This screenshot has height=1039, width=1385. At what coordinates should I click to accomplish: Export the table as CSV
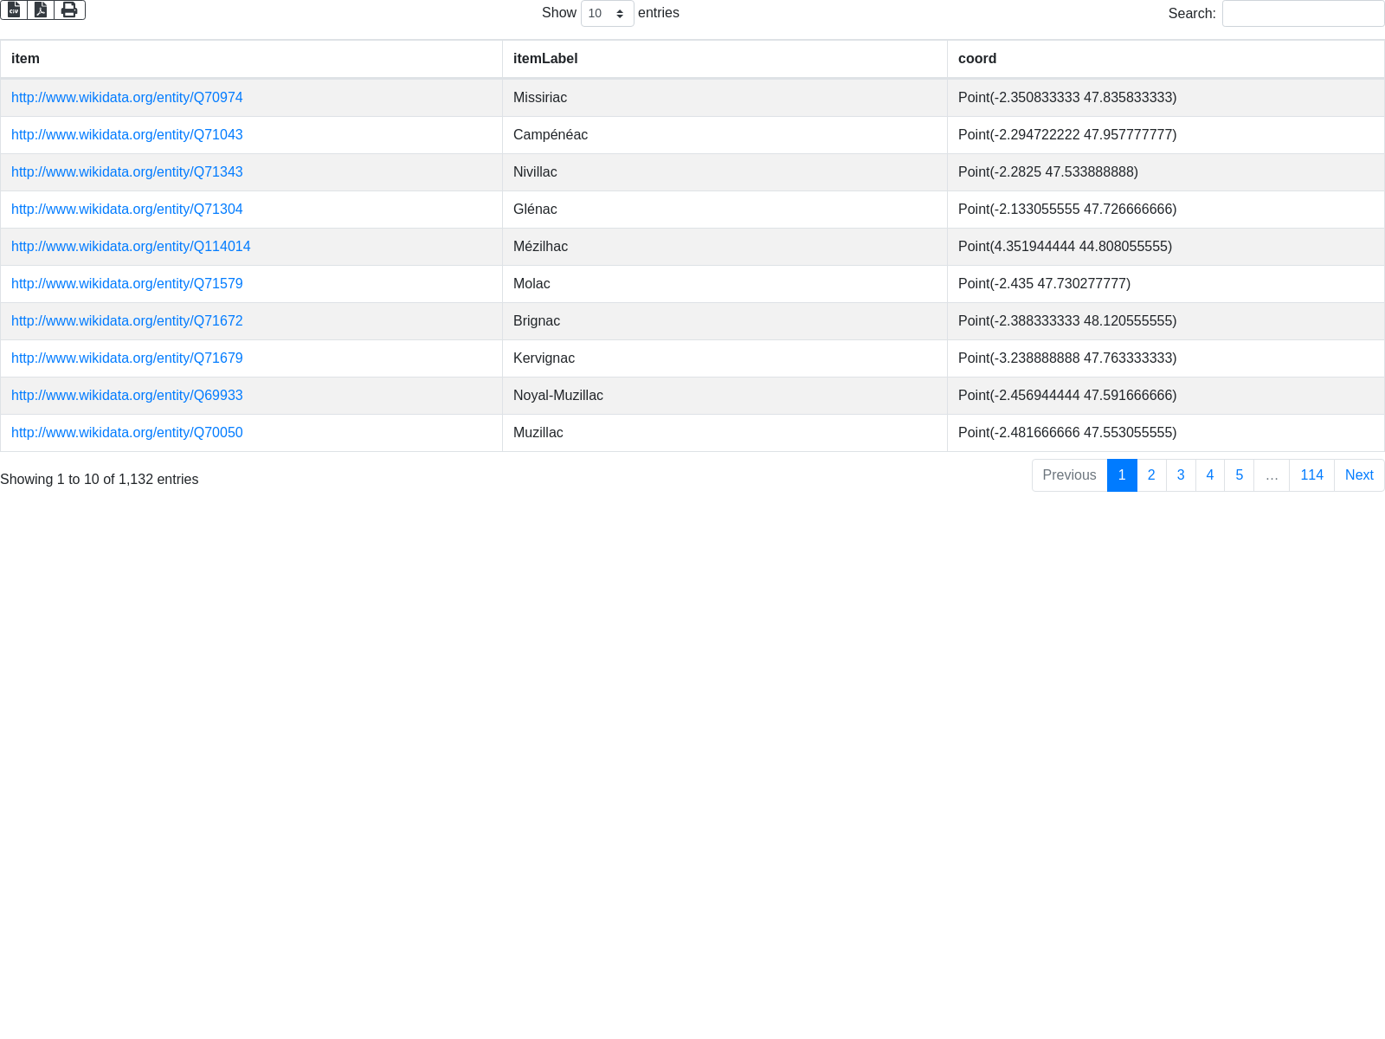point(14,10)
